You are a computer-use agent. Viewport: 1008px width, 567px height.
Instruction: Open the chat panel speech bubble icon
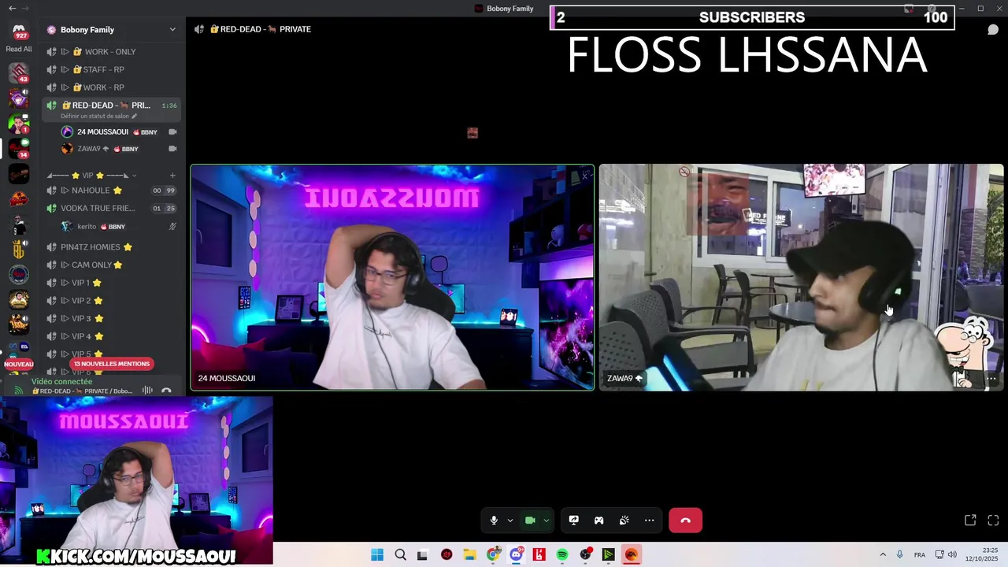[993, 30]
